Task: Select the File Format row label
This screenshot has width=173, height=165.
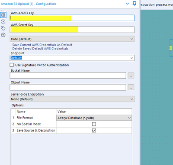Action: click(25, 118)
